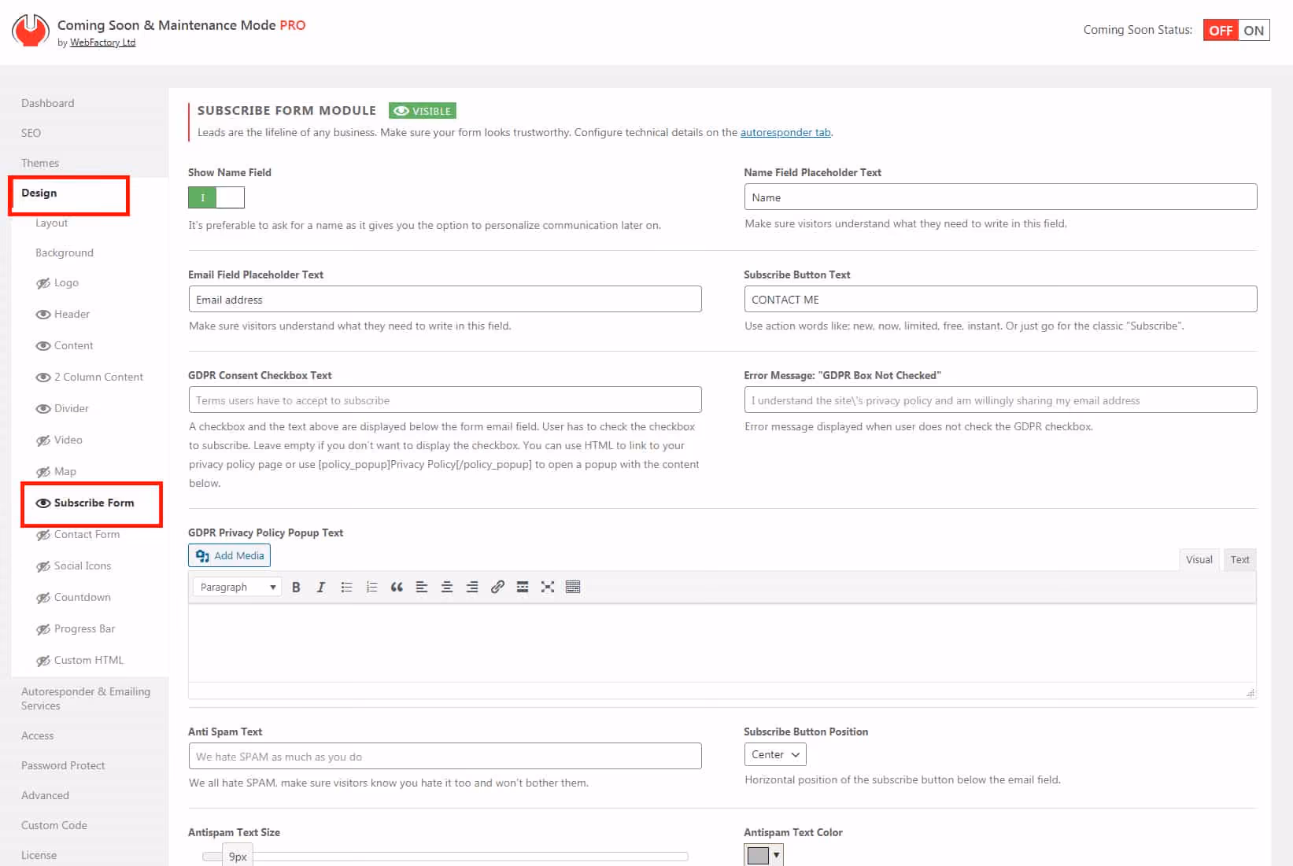Toggle Divider module visibility eye

pyautogui.click(x=43, y=409)
